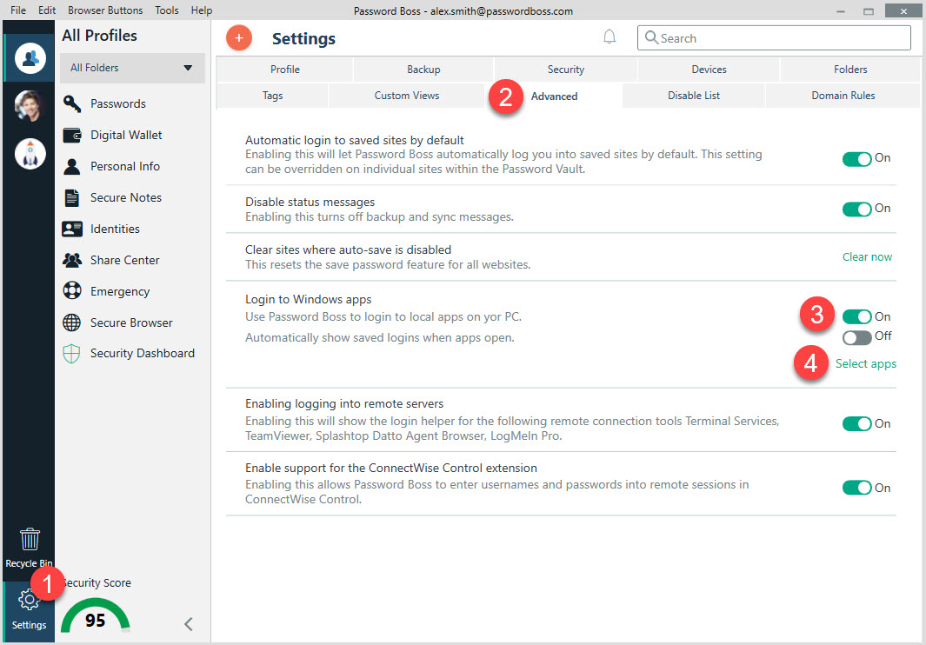This screenshot has height=645, width=926.
Task: Click the Digital Wallet icon
Action: click(72, 136)
